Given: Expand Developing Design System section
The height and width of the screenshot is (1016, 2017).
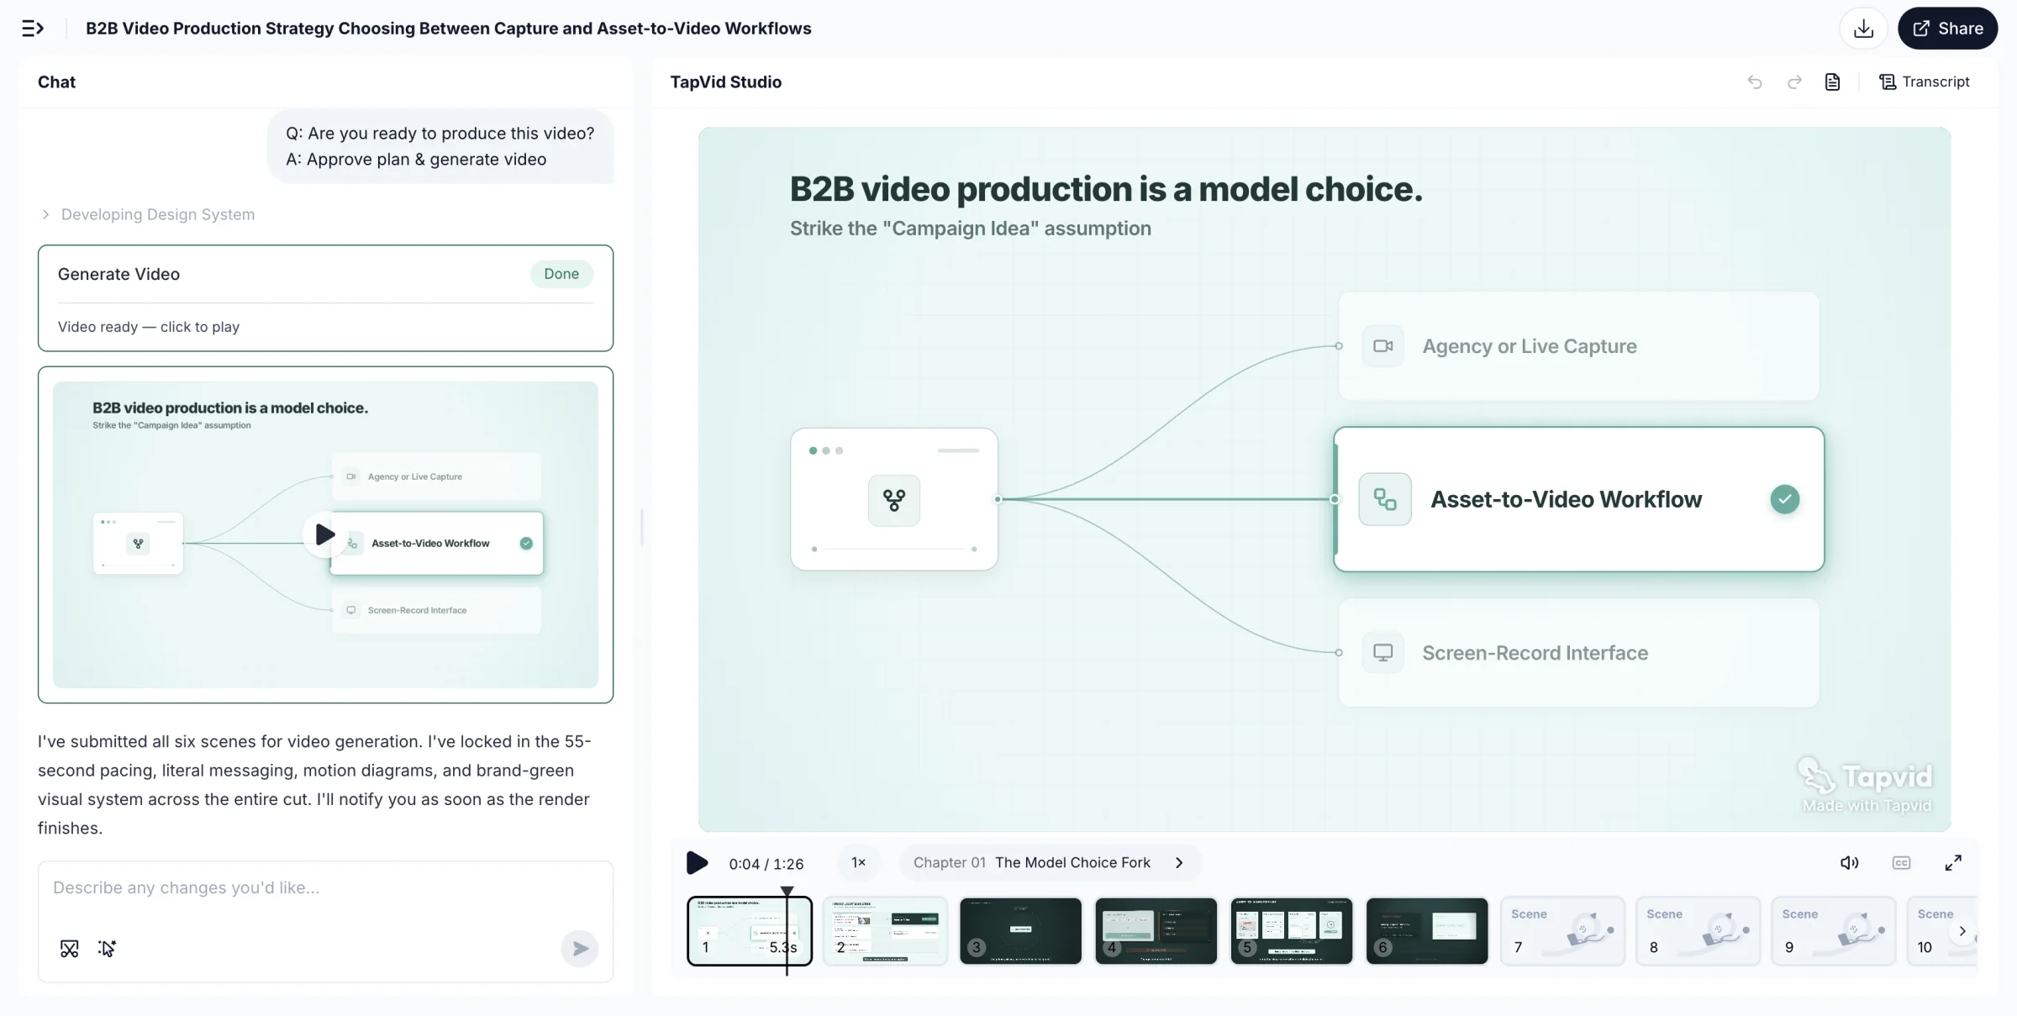Looking at the screenshot, I should coord(148,214).
